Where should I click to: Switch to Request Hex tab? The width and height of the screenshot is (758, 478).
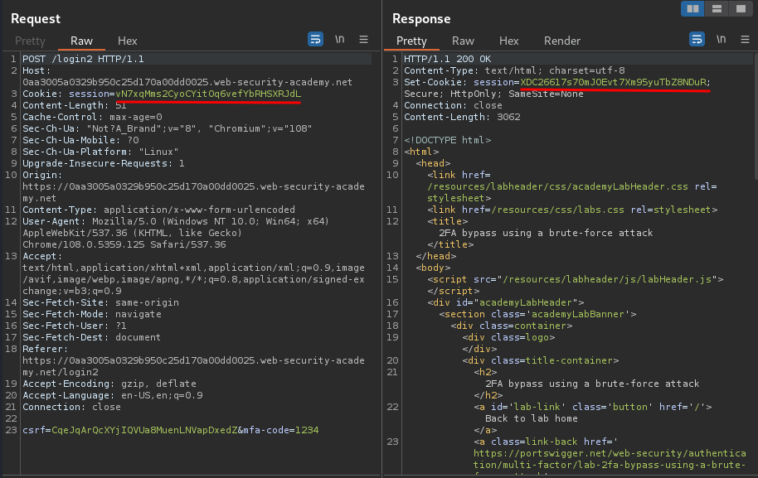(128, 41)
